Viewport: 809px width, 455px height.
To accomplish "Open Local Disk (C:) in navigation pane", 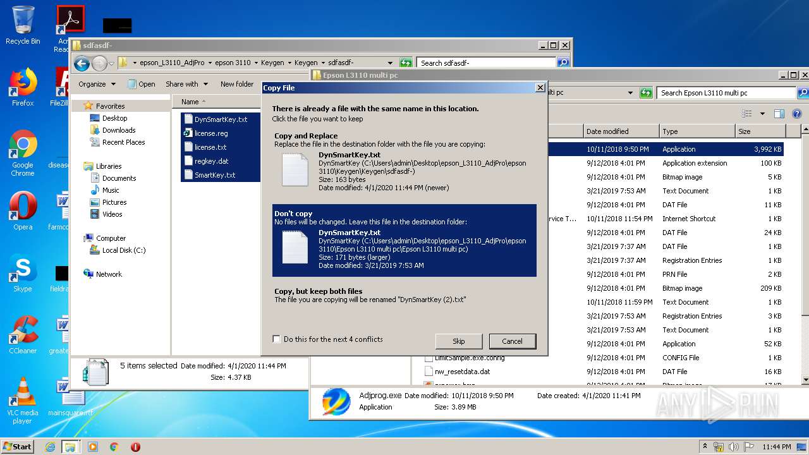I will [x=124, y=250].
